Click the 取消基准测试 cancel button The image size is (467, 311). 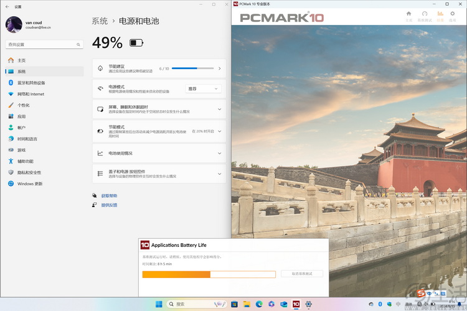(x=301, y=274)
